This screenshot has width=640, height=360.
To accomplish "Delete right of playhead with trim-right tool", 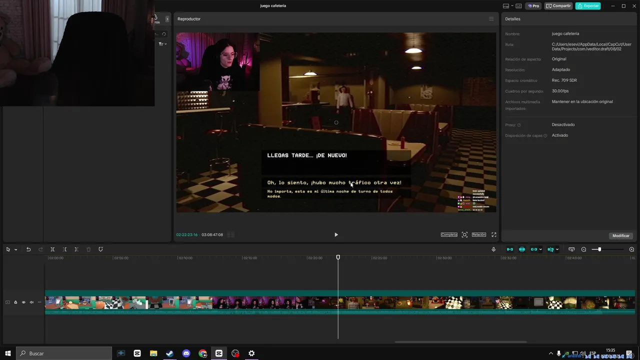I will [76, 249].
